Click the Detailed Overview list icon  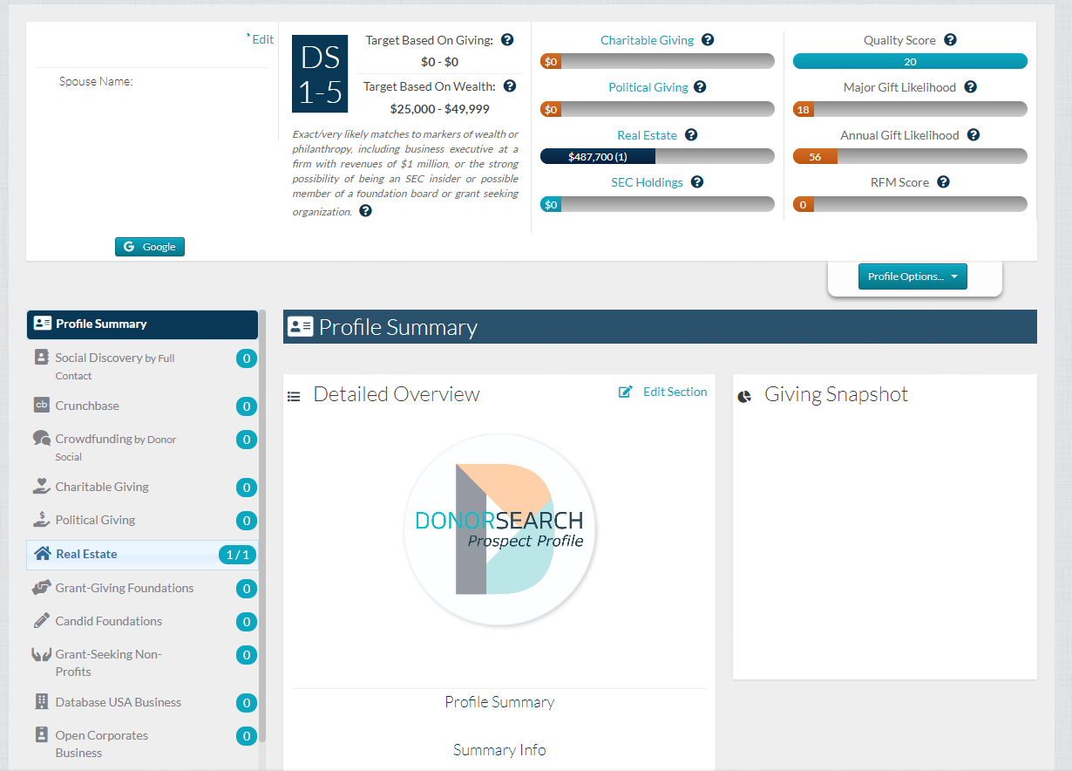tap(294, 396)
